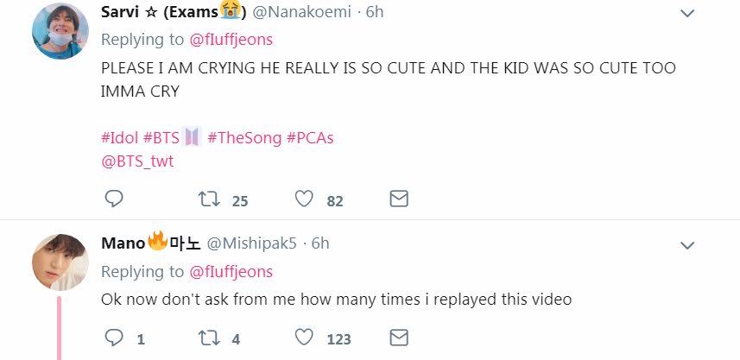The height and width of the screenshot is (360, 740).
Task: Expand the dropdown arrow on Mano's tweet
Action: pyautogui.click(x=687, y=245)
